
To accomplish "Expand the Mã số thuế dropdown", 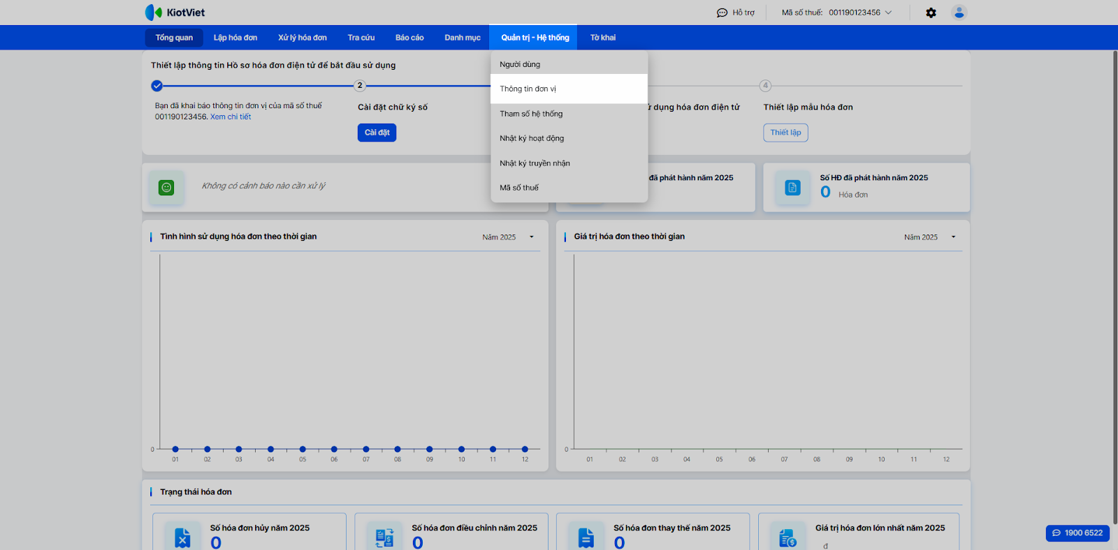I will coord(888,13).
